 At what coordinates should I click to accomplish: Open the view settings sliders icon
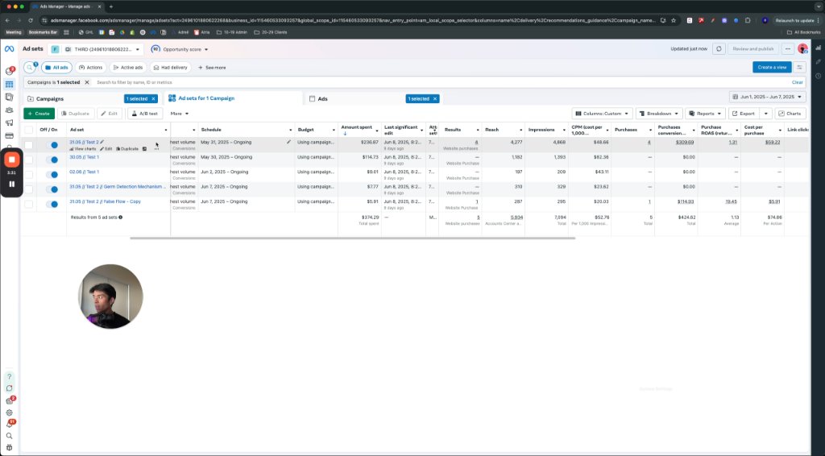pyautogui.click(x=799, y=68)
